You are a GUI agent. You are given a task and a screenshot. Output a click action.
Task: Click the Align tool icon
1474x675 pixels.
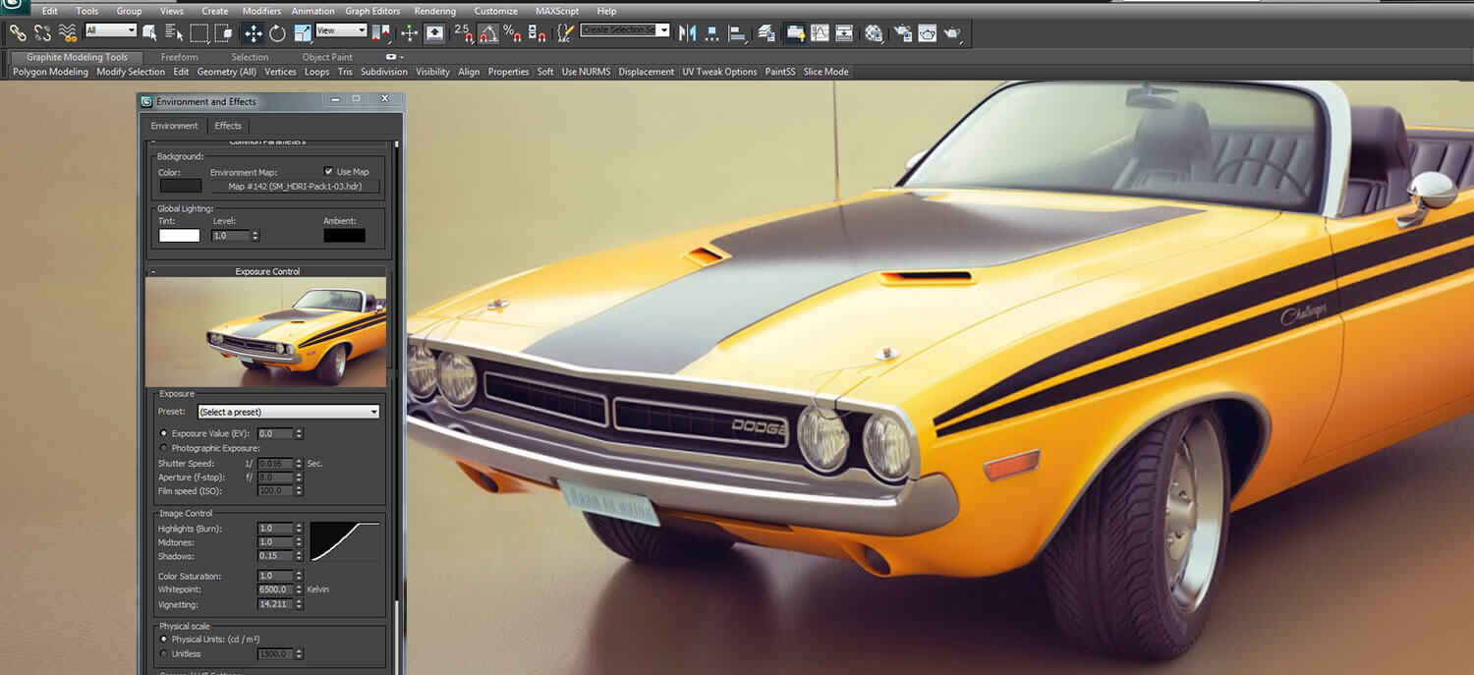click(712, 32)
